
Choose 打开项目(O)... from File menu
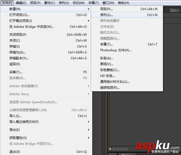[x=46, y=15]
